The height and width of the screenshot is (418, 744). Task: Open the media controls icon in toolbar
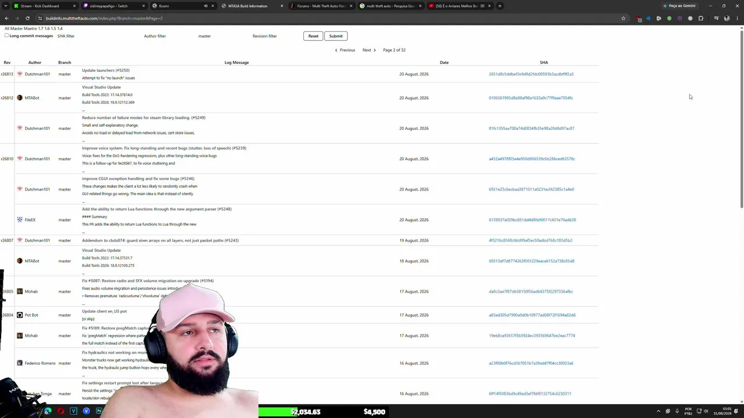click(716, 18)
